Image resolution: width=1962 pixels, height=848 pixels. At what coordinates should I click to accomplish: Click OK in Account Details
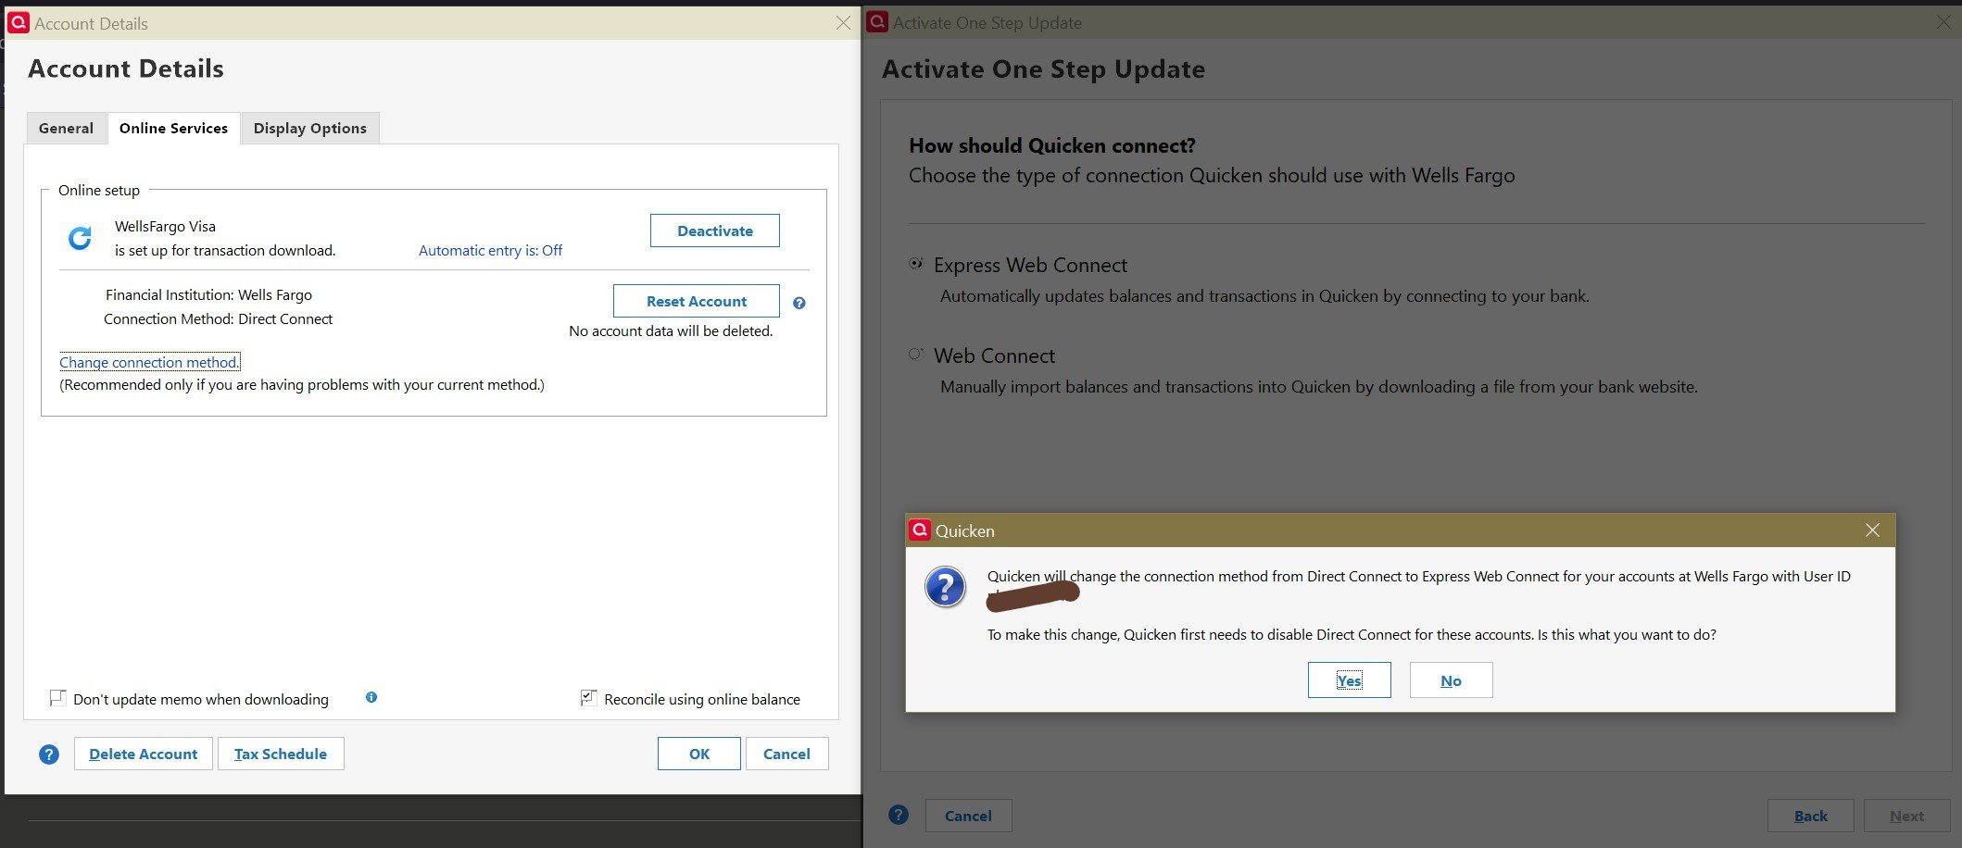point(699,754)
